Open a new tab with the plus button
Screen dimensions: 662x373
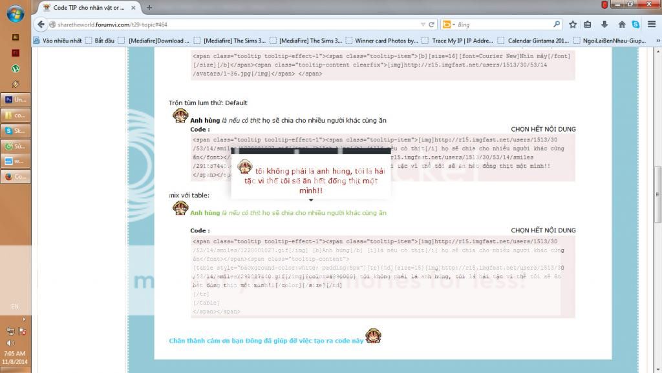coord(149,8)
